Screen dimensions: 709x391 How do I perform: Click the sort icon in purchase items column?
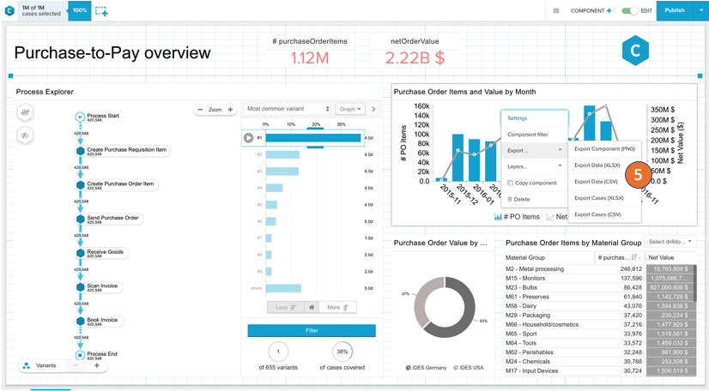tap(635, 257)
